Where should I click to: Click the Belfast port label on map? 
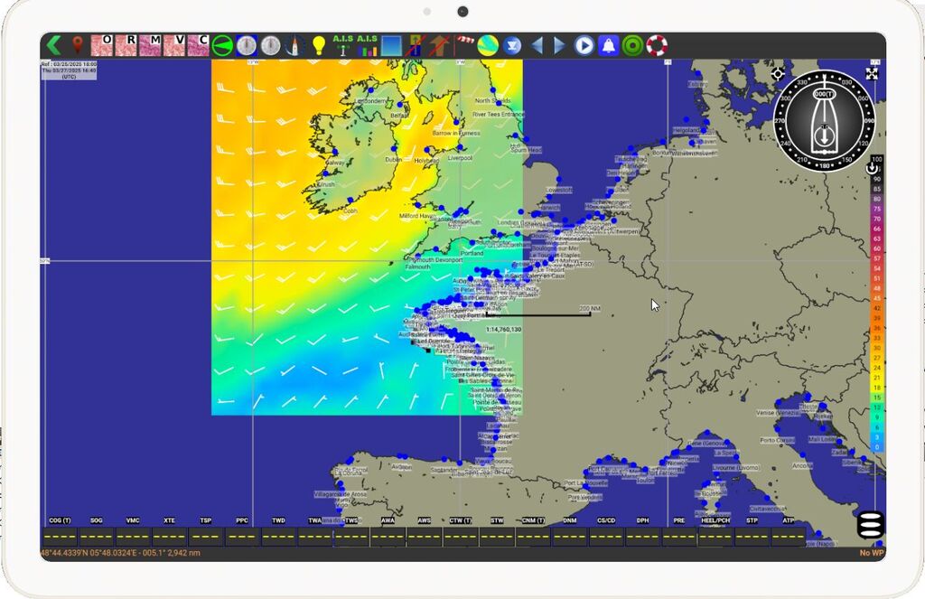(399, 116)
